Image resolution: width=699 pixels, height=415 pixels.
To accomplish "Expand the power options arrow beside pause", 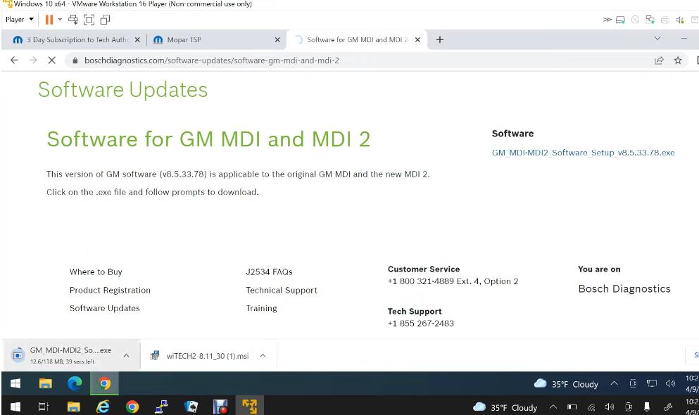I will coord(60,20).
